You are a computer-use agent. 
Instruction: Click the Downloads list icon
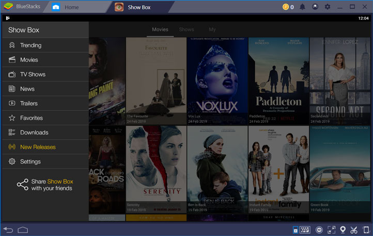point(12,132)
